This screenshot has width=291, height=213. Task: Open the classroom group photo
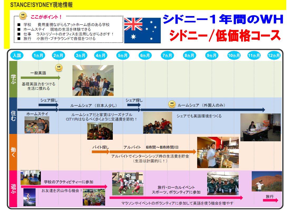(93, 80)
